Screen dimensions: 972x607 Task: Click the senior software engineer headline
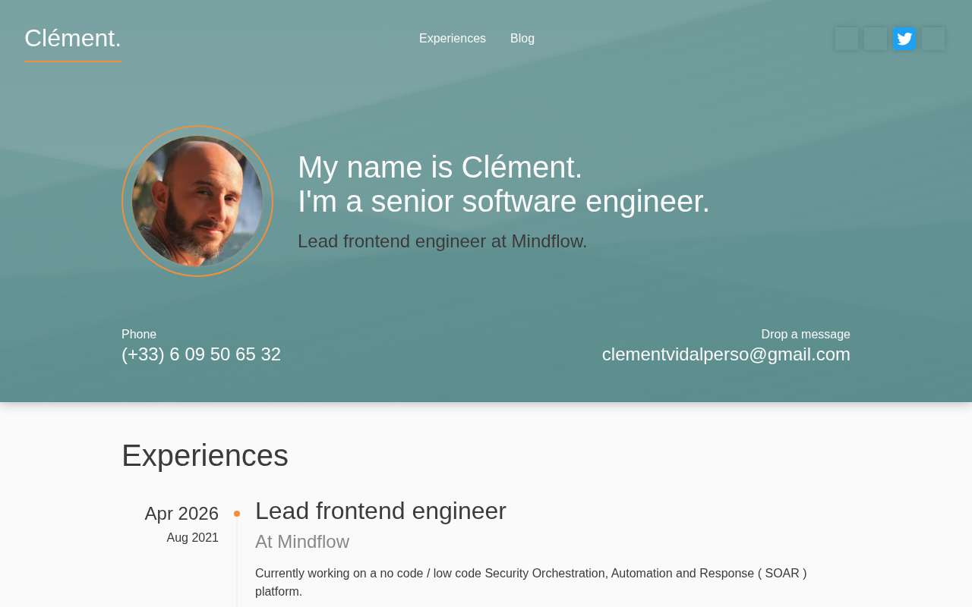click(x=503, y=201)
